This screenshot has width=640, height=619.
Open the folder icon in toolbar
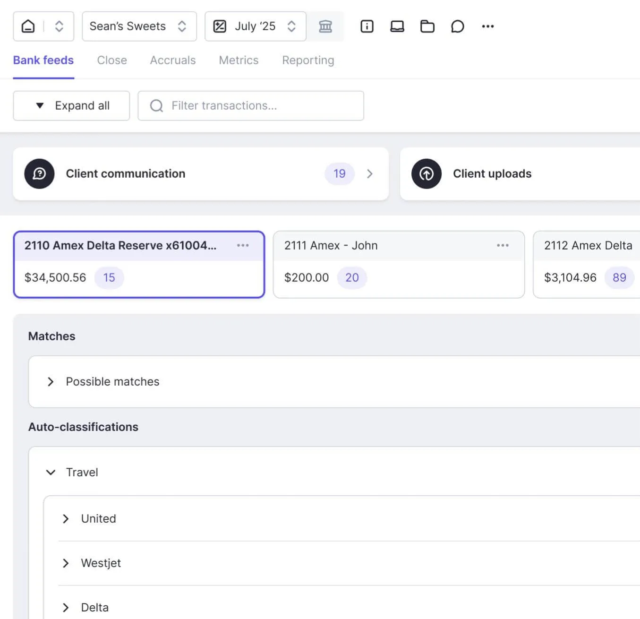pos(427,26)
